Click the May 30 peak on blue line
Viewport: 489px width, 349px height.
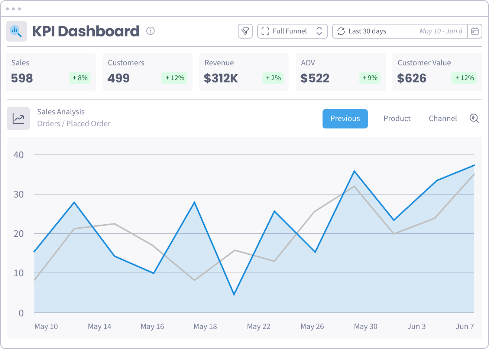click(x=354, y=171)
